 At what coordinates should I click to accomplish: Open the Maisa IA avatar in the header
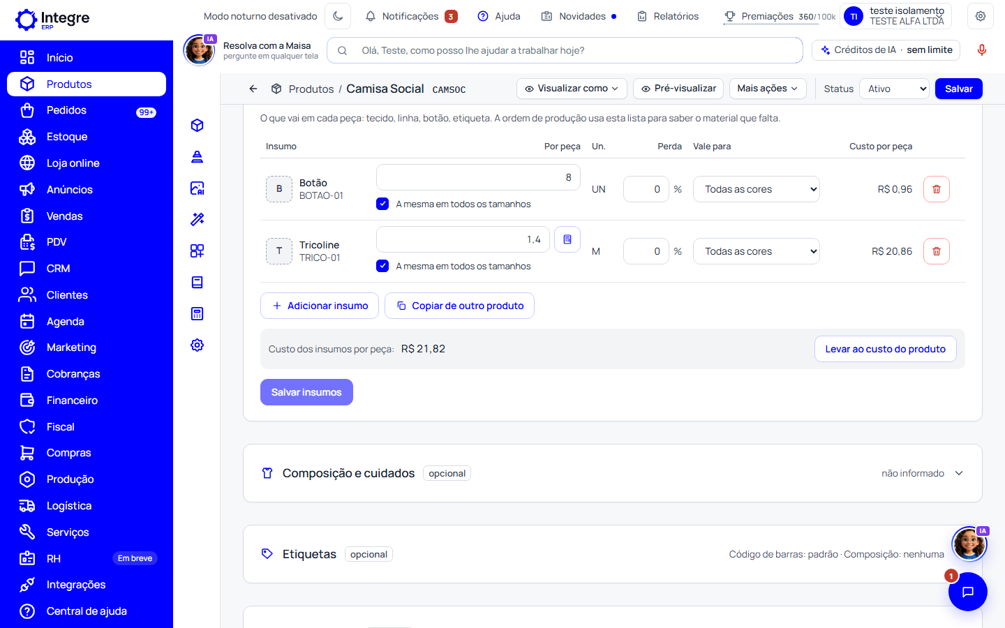coord(199,50)
